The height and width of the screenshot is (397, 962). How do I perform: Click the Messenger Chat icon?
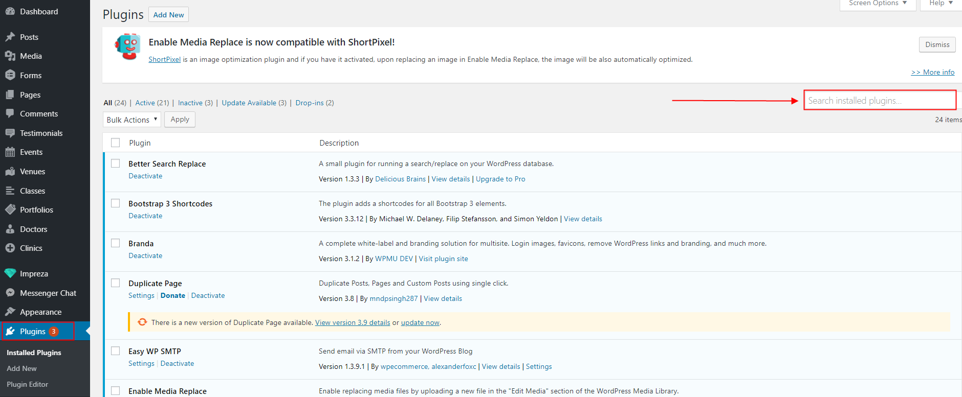[x=10, y=293]
